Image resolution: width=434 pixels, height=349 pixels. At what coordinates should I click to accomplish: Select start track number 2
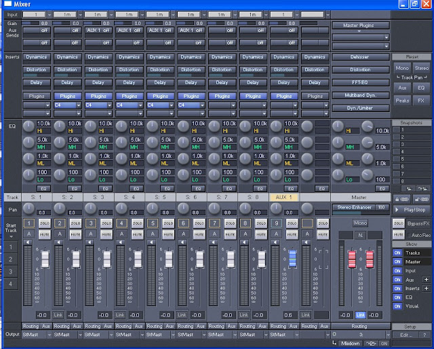click(x=10, y=259)
